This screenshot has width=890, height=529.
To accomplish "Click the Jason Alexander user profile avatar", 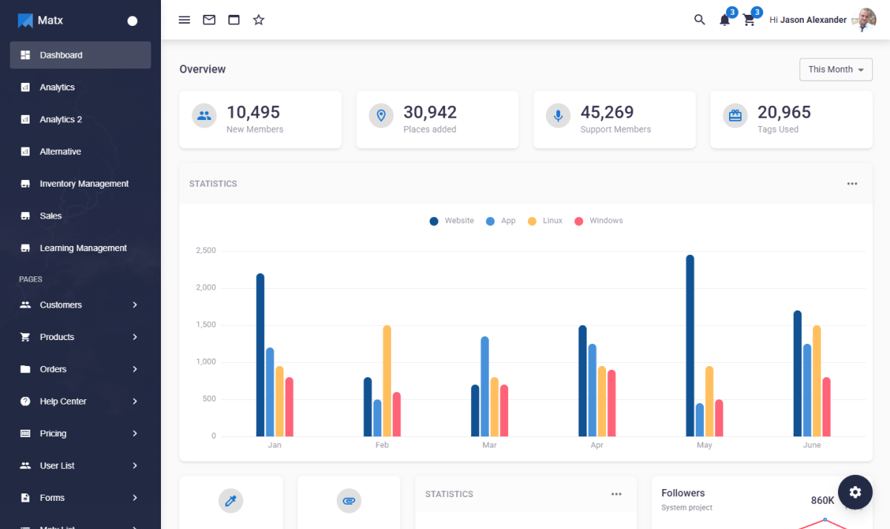I will (865, 20).
